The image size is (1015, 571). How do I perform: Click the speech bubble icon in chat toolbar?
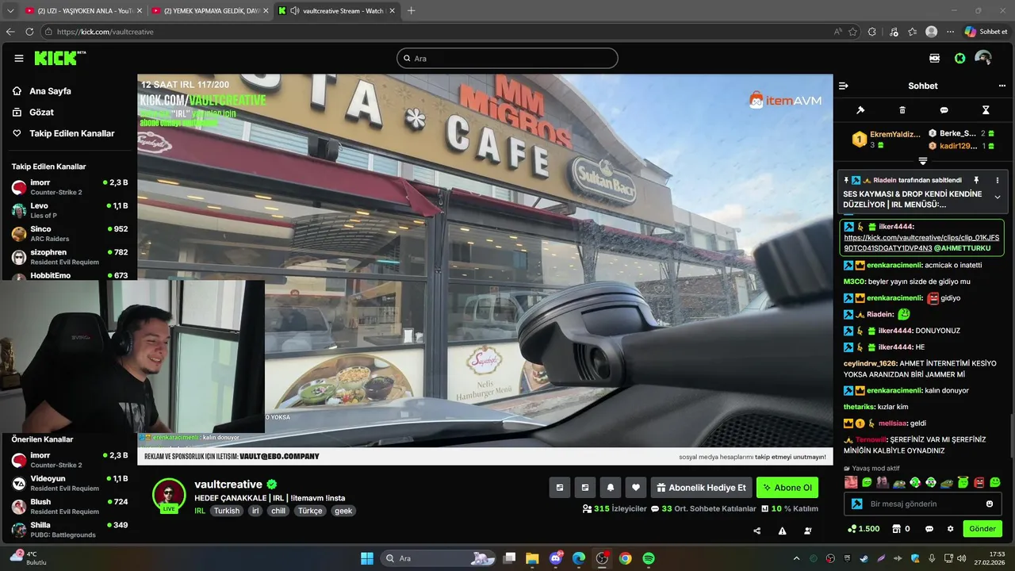coord(944,110)
